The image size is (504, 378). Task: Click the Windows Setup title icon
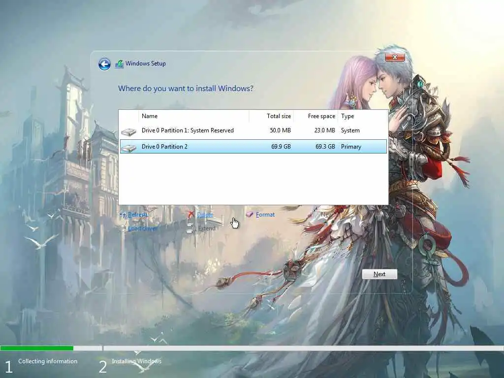[x=119, y=64]
